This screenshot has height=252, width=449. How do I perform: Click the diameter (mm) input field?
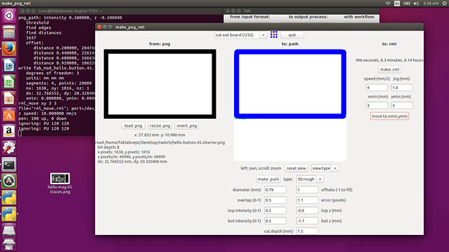tap(275, 190)
